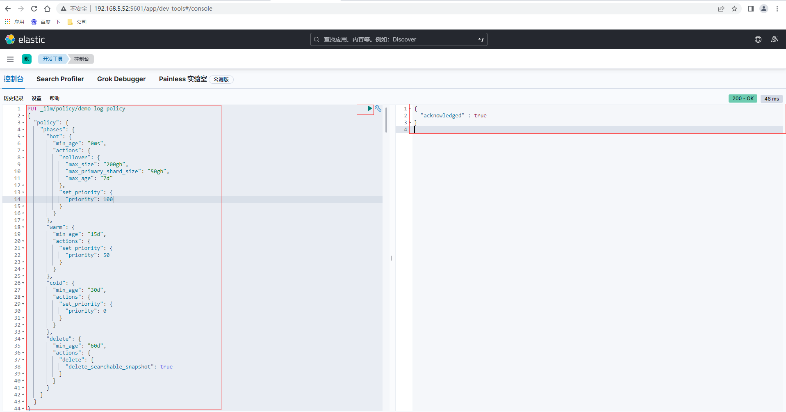Image resolution: width=786 pixels, height=412 pixels.
Task: Open the newsfeed icon in header
Action: (x=775, y=39)
